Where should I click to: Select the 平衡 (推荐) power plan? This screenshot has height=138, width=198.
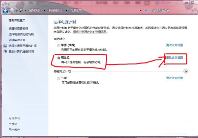[59, 45]
